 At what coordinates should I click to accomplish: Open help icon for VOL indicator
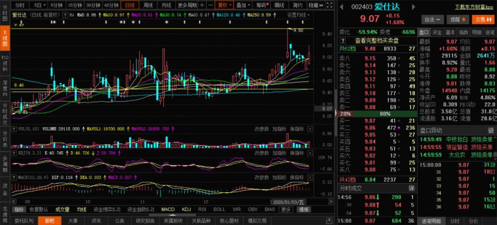click(x=14, y=129)
